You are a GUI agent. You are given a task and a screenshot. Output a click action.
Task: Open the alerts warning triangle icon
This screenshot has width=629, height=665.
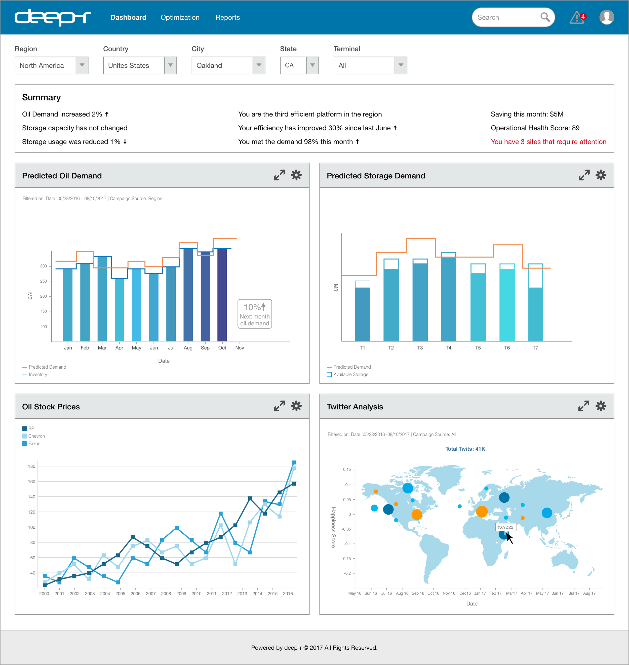(577, 17)
